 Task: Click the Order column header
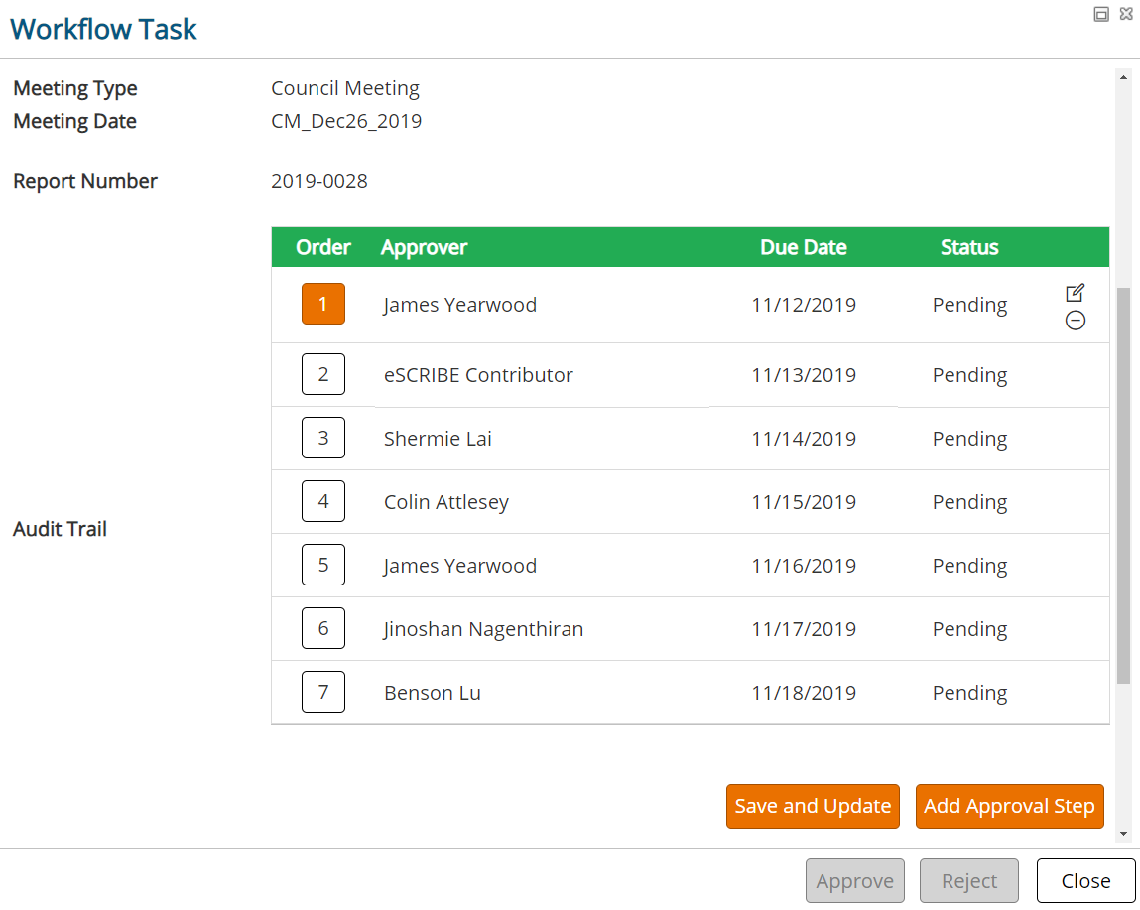pyautogui.click(x=322, y=247)
